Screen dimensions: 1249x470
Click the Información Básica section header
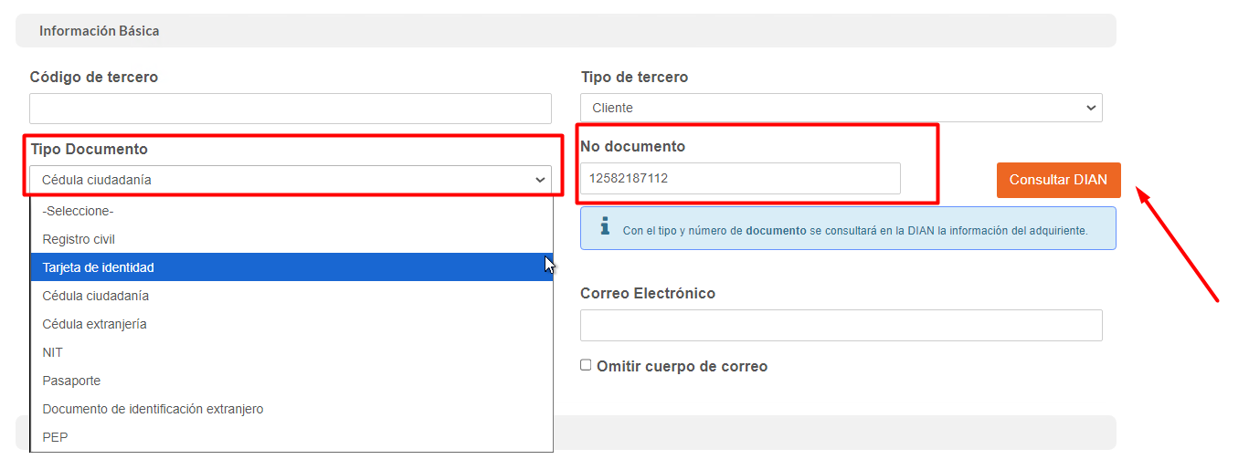pyautogui.click(x=100, y=31)
